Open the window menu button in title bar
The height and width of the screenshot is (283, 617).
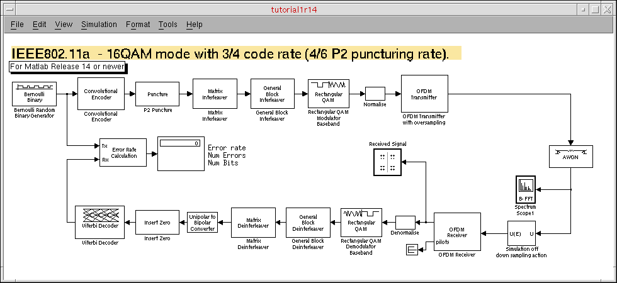[9, 9]
